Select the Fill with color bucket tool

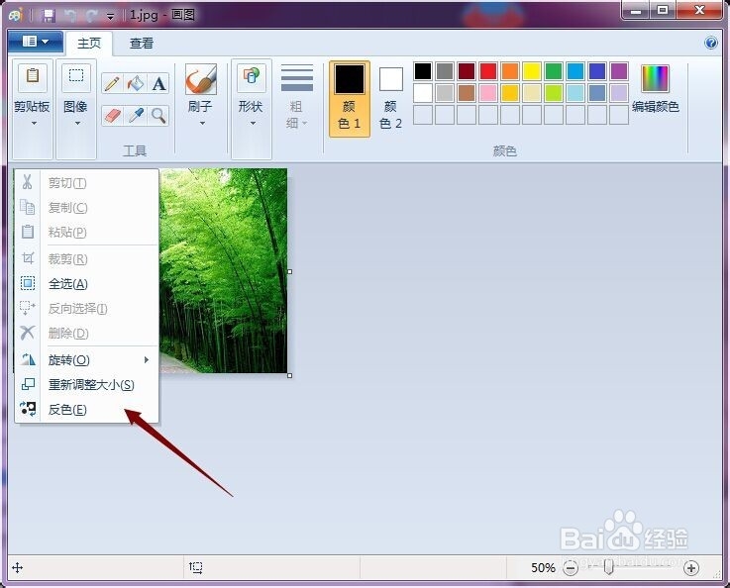click(136, 84)
